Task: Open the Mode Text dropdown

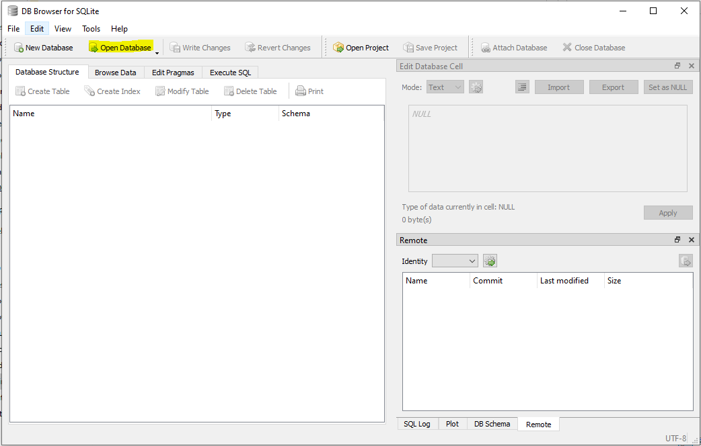Action: pos(445,87)
